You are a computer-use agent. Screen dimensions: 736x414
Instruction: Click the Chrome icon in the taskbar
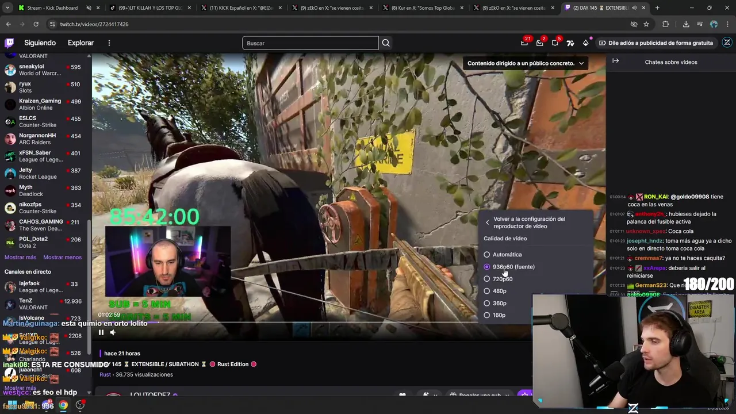click(x=63, y=405)
